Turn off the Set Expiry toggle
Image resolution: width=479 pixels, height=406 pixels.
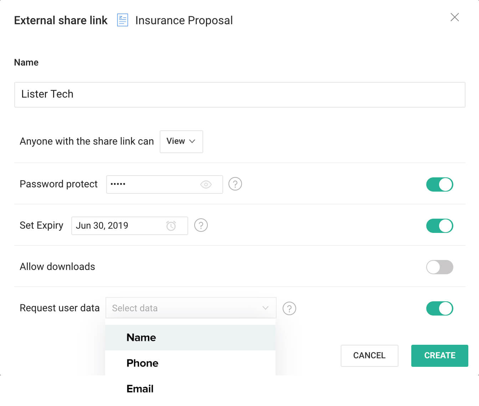(x=439, y=226)
